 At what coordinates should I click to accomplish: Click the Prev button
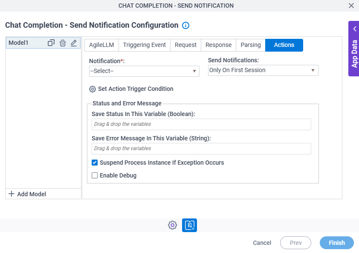tap(295, 243)
